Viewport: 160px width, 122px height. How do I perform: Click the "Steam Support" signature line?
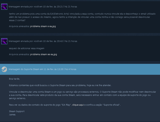[x=17, y=111]
